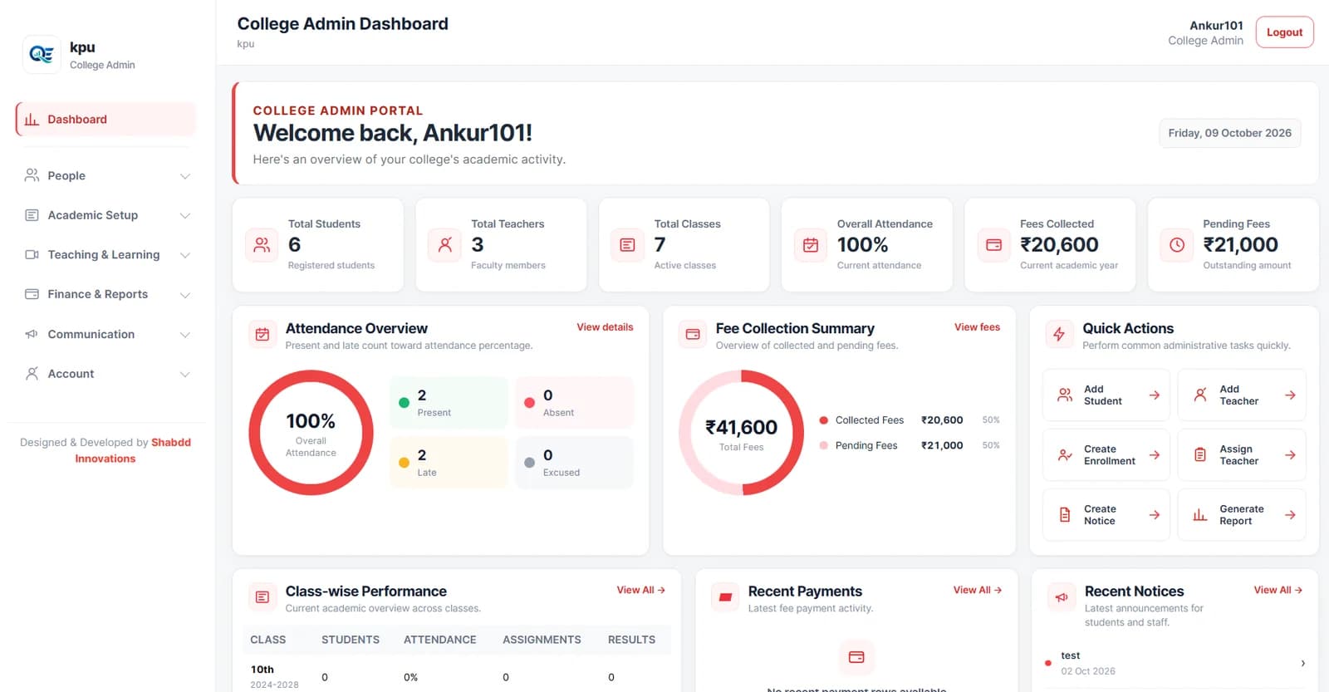Open the Teaching & Learning menu item
1329x692 pixels.
coord(105,255)
